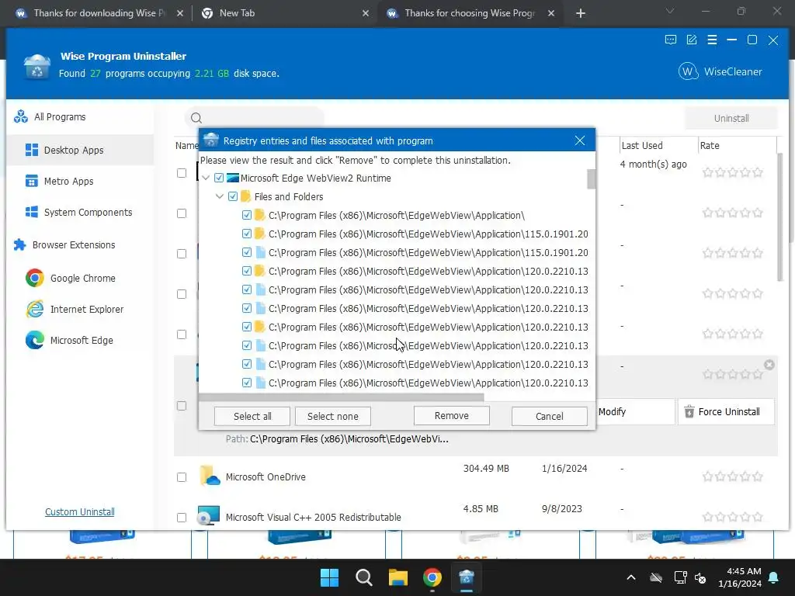Click the Microsoft Edge WebView2 Runtime icon
The width and height of the screenshot is (795, 596).
pyautogui.click(x=233, y=178)
